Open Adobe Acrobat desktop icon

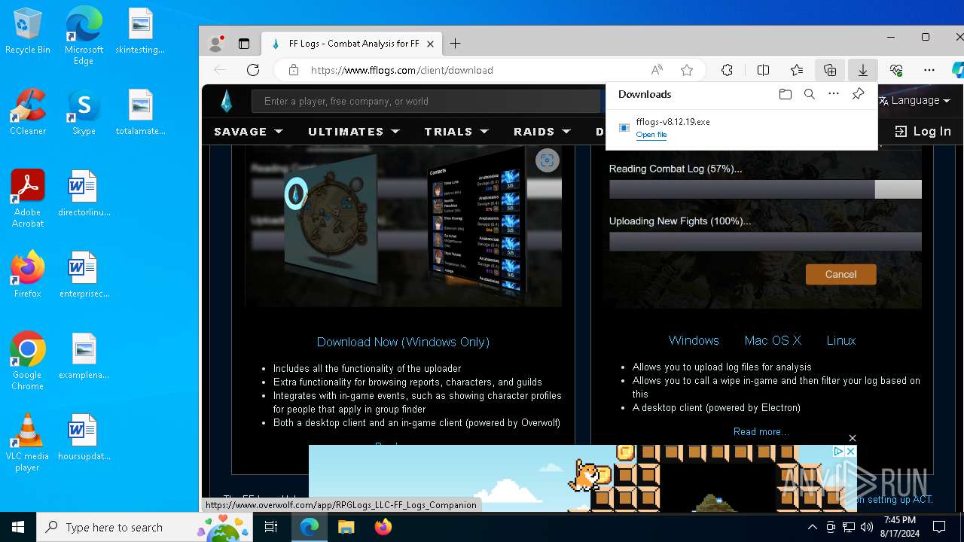click(x=28, y=199)
